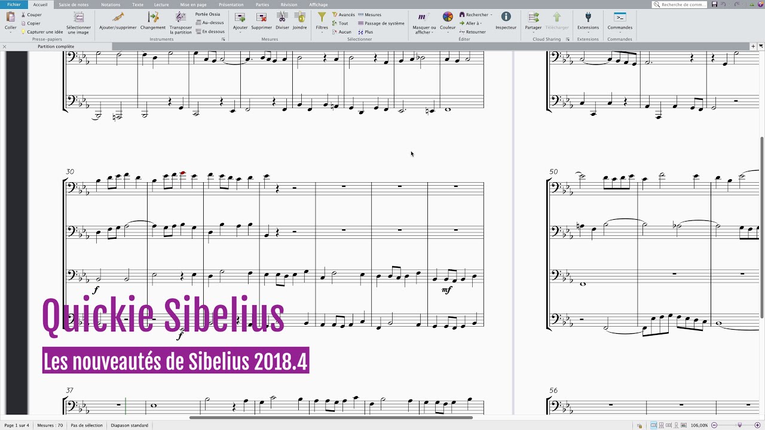Switch to Saisie de notes tab
Image resolution: width=765 pixels, height=430 pixels.
click(74, 4)
